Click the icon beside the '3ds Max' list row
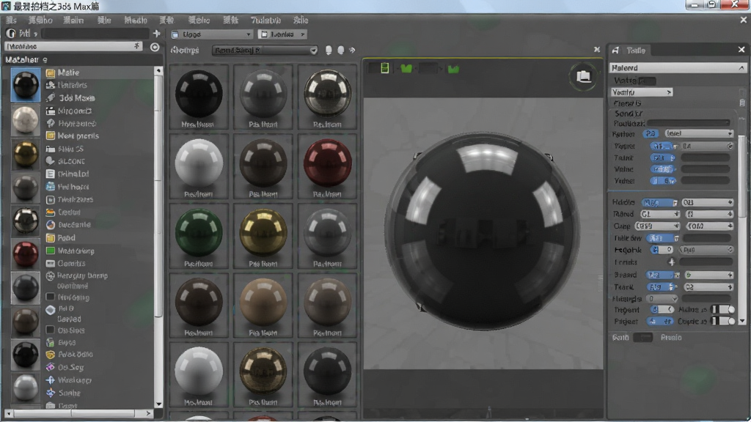The height and width of the screenshot is (422, 751). [x=51, y=97]
